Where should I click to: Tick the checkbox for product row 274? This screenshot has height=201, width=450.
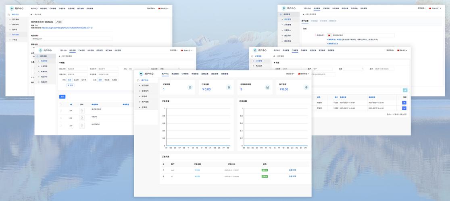(61, 110)
